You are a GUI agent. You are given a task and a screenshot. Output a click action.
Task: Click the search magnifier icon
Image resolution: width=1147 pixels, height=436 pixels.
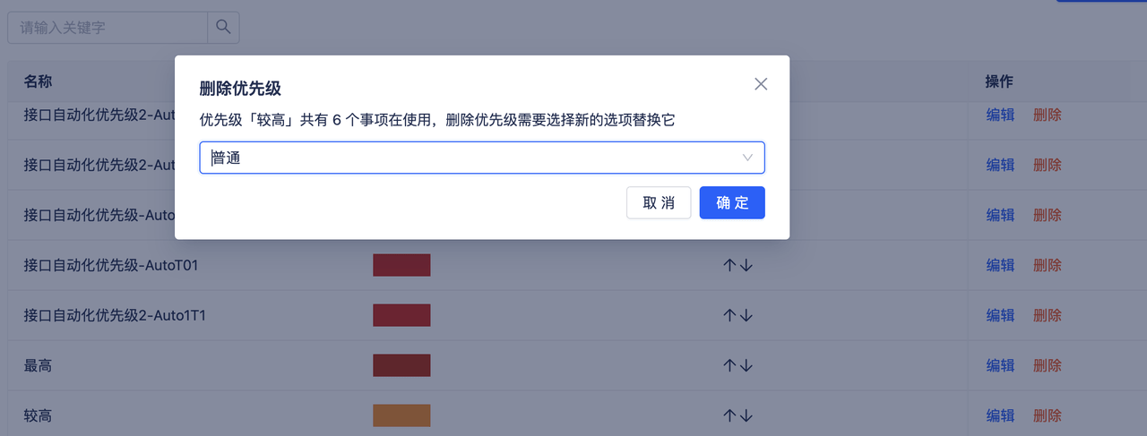point(223,28)
